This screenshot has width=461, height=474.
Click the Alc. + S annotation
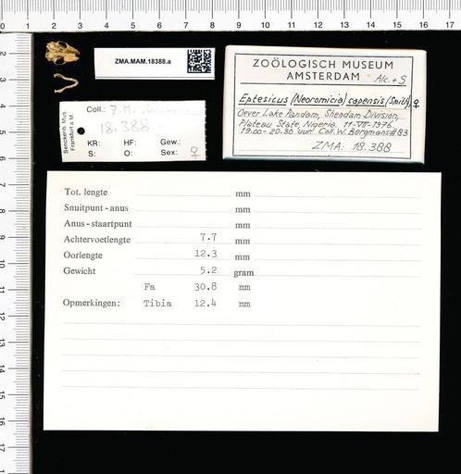click(x=391, y=80)
